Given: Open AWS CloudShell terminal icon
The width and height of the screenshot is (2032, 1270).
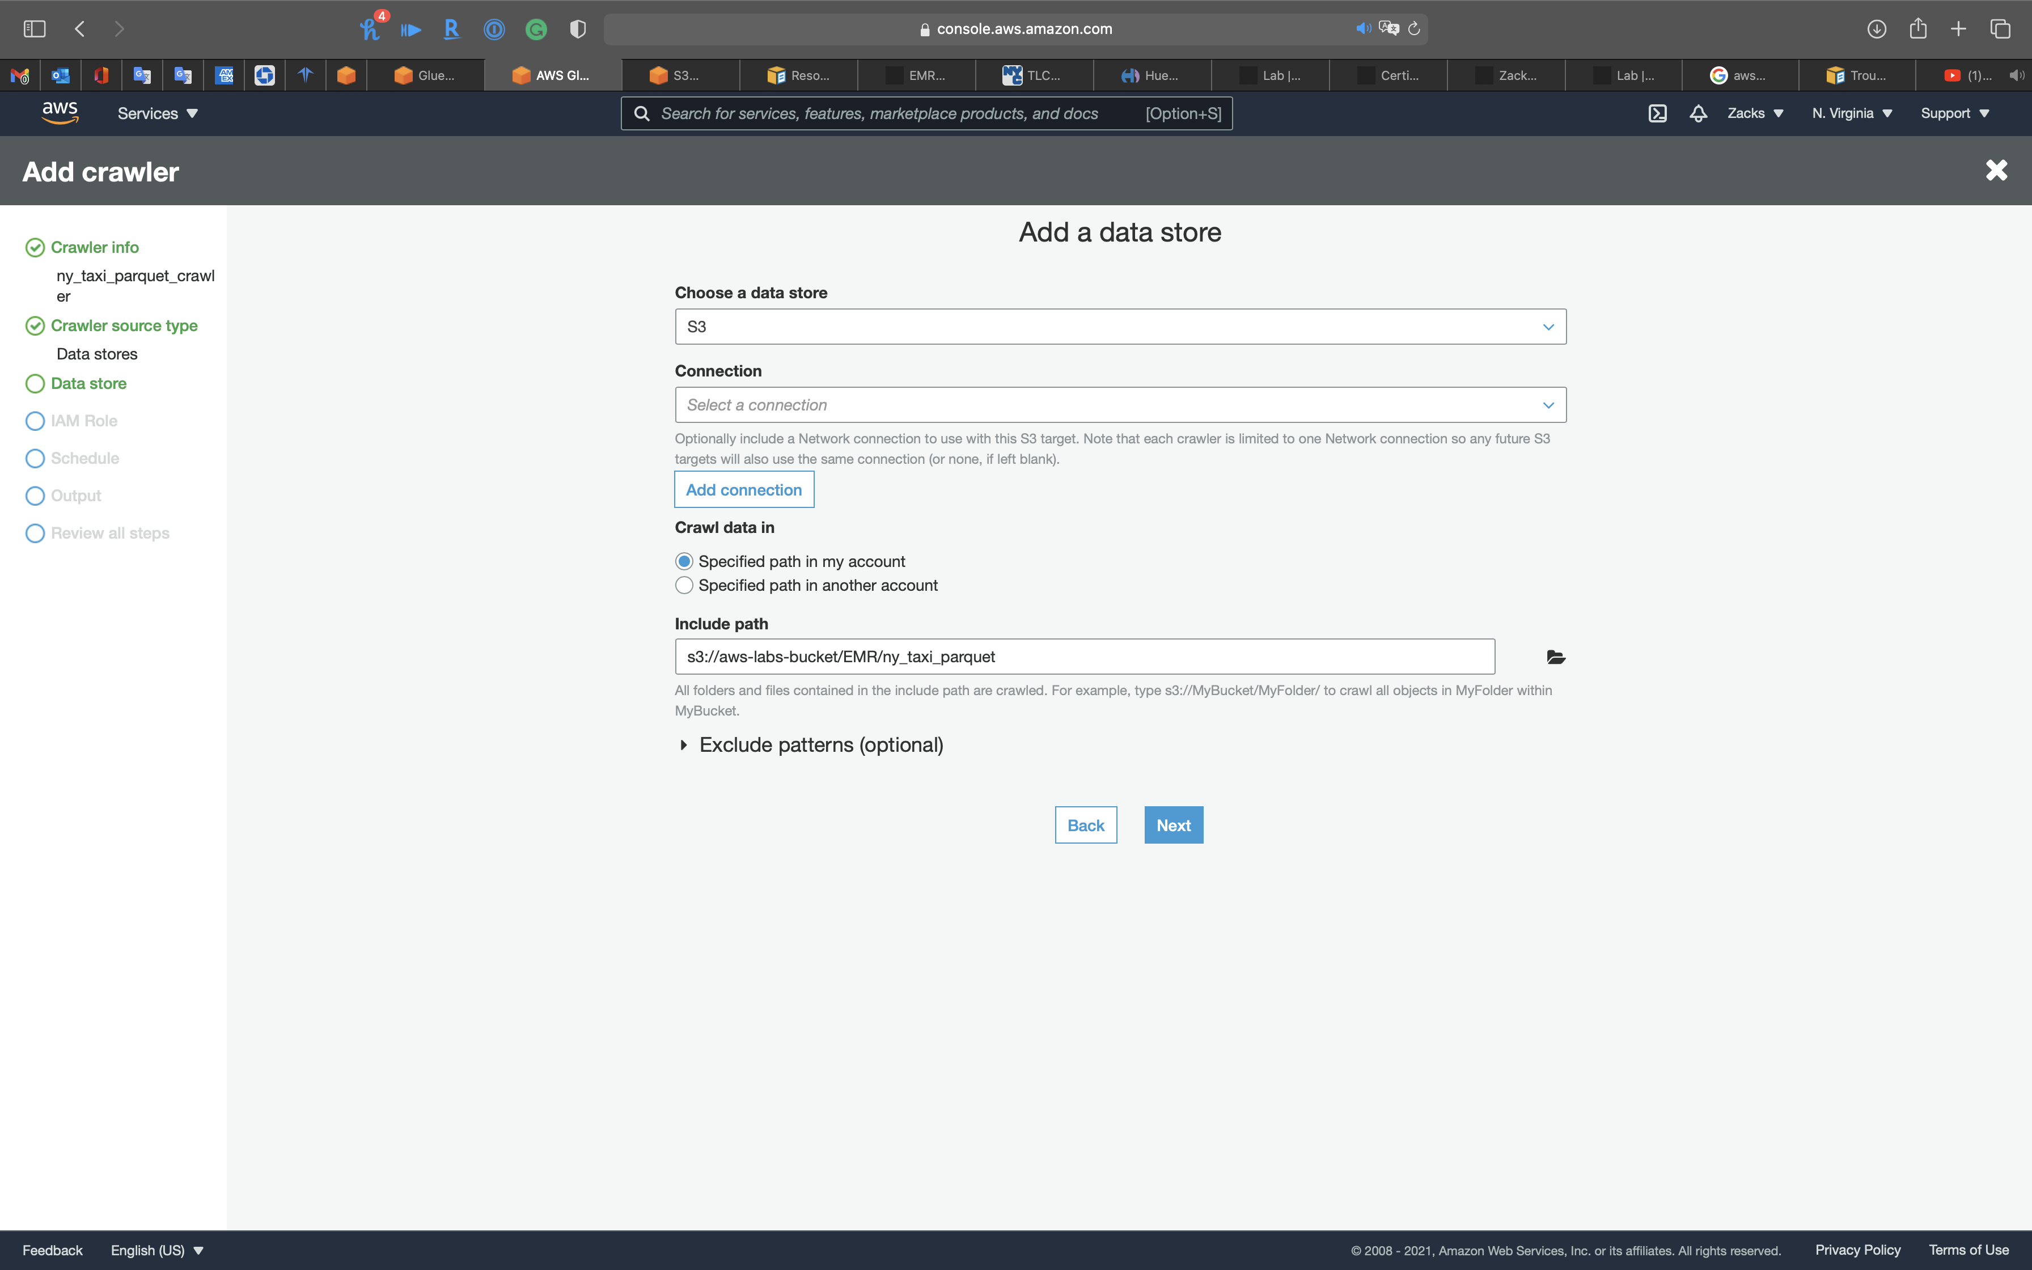Looking at the screenshot, I should pos(1657,113).
